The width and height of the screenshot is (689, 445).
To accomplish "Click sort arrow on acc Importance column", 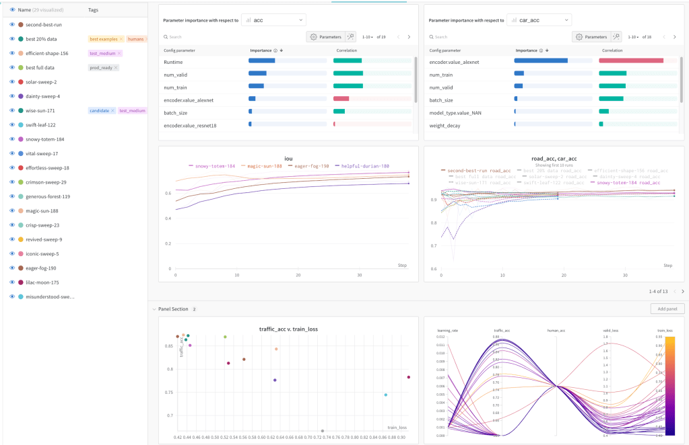I will [281, 50].
